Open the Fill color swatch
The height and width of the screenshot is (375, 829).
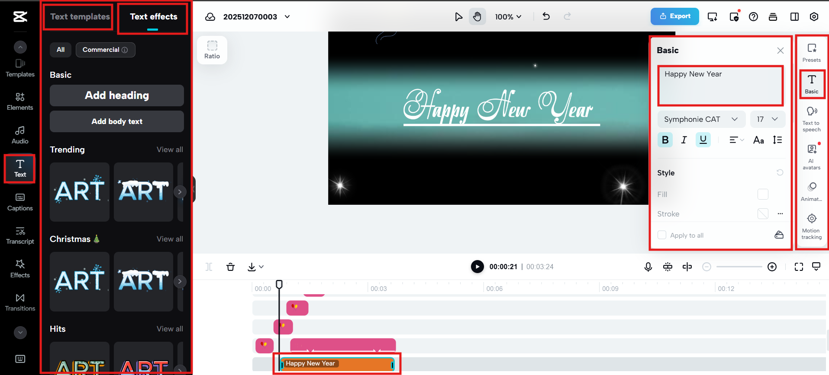point(763,194)
